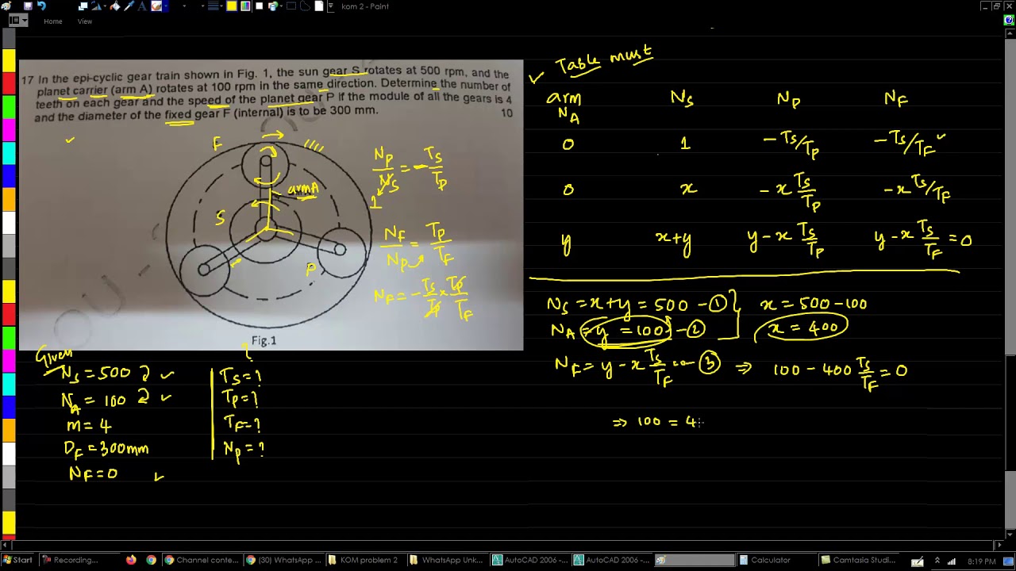Click the Windows Start button

[x=17, y=560]
